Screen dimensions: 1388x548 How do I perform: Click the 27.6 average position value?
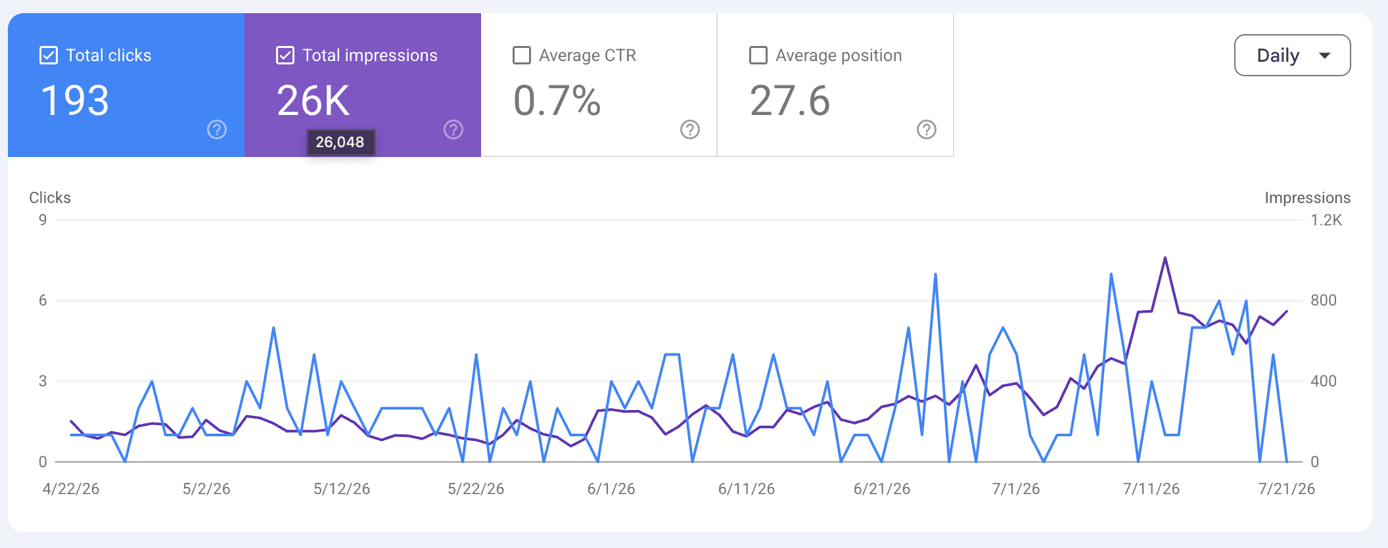click(x=790, y=101)
